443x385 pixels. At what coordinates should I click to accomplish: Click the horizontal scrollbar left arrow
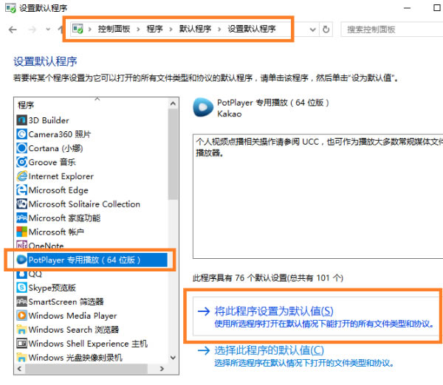[x=19, y=369]
